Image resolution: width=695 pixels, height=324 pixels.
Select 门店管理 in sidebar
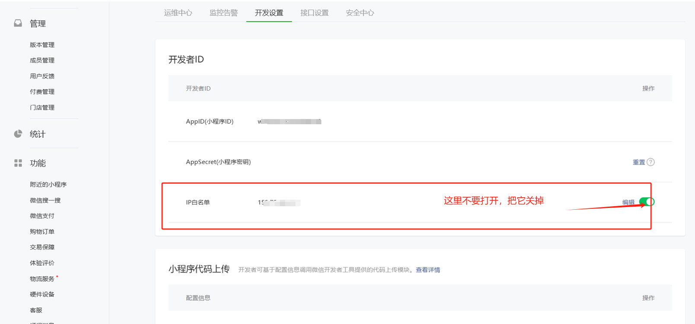(x=42, y=107)
